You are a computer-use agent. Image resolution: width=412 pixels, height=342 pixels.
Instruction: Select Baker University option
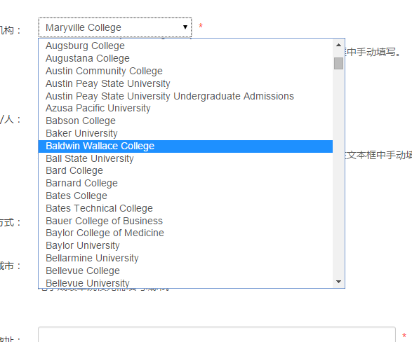[185, 133]
